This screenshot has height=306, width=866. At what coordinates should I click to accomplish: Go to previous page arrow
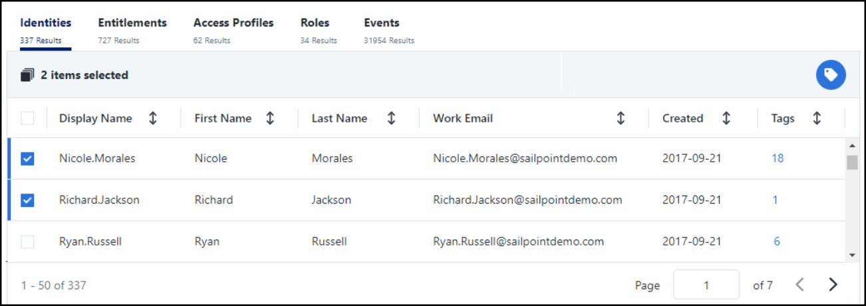pyautogui.click(x=800, y=285)
